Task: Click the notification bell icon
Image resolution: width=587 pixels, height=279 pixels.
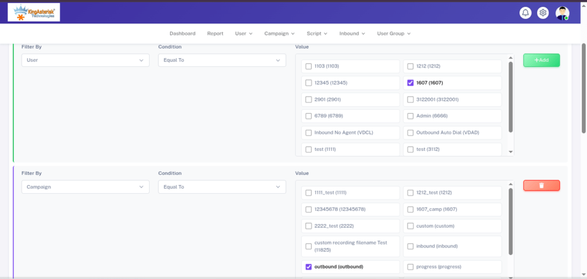Action: click(525, 13)
